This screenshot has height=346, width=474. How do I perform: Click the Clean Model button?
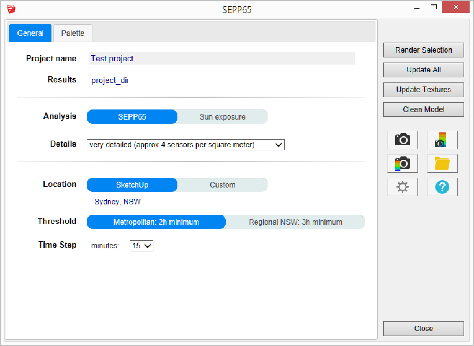coord(424,109)
